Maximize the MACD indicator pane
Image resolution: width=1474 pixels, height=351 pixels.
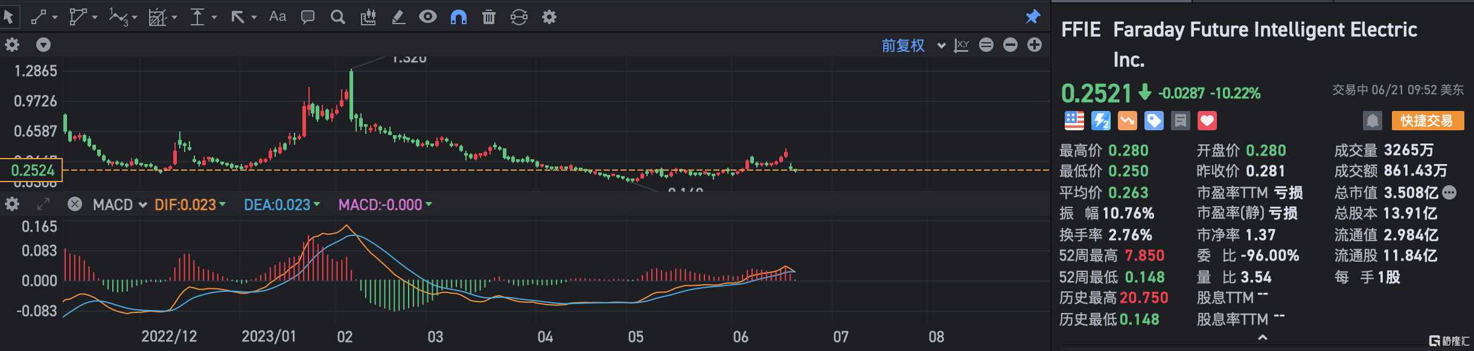[x=43, y=204]
